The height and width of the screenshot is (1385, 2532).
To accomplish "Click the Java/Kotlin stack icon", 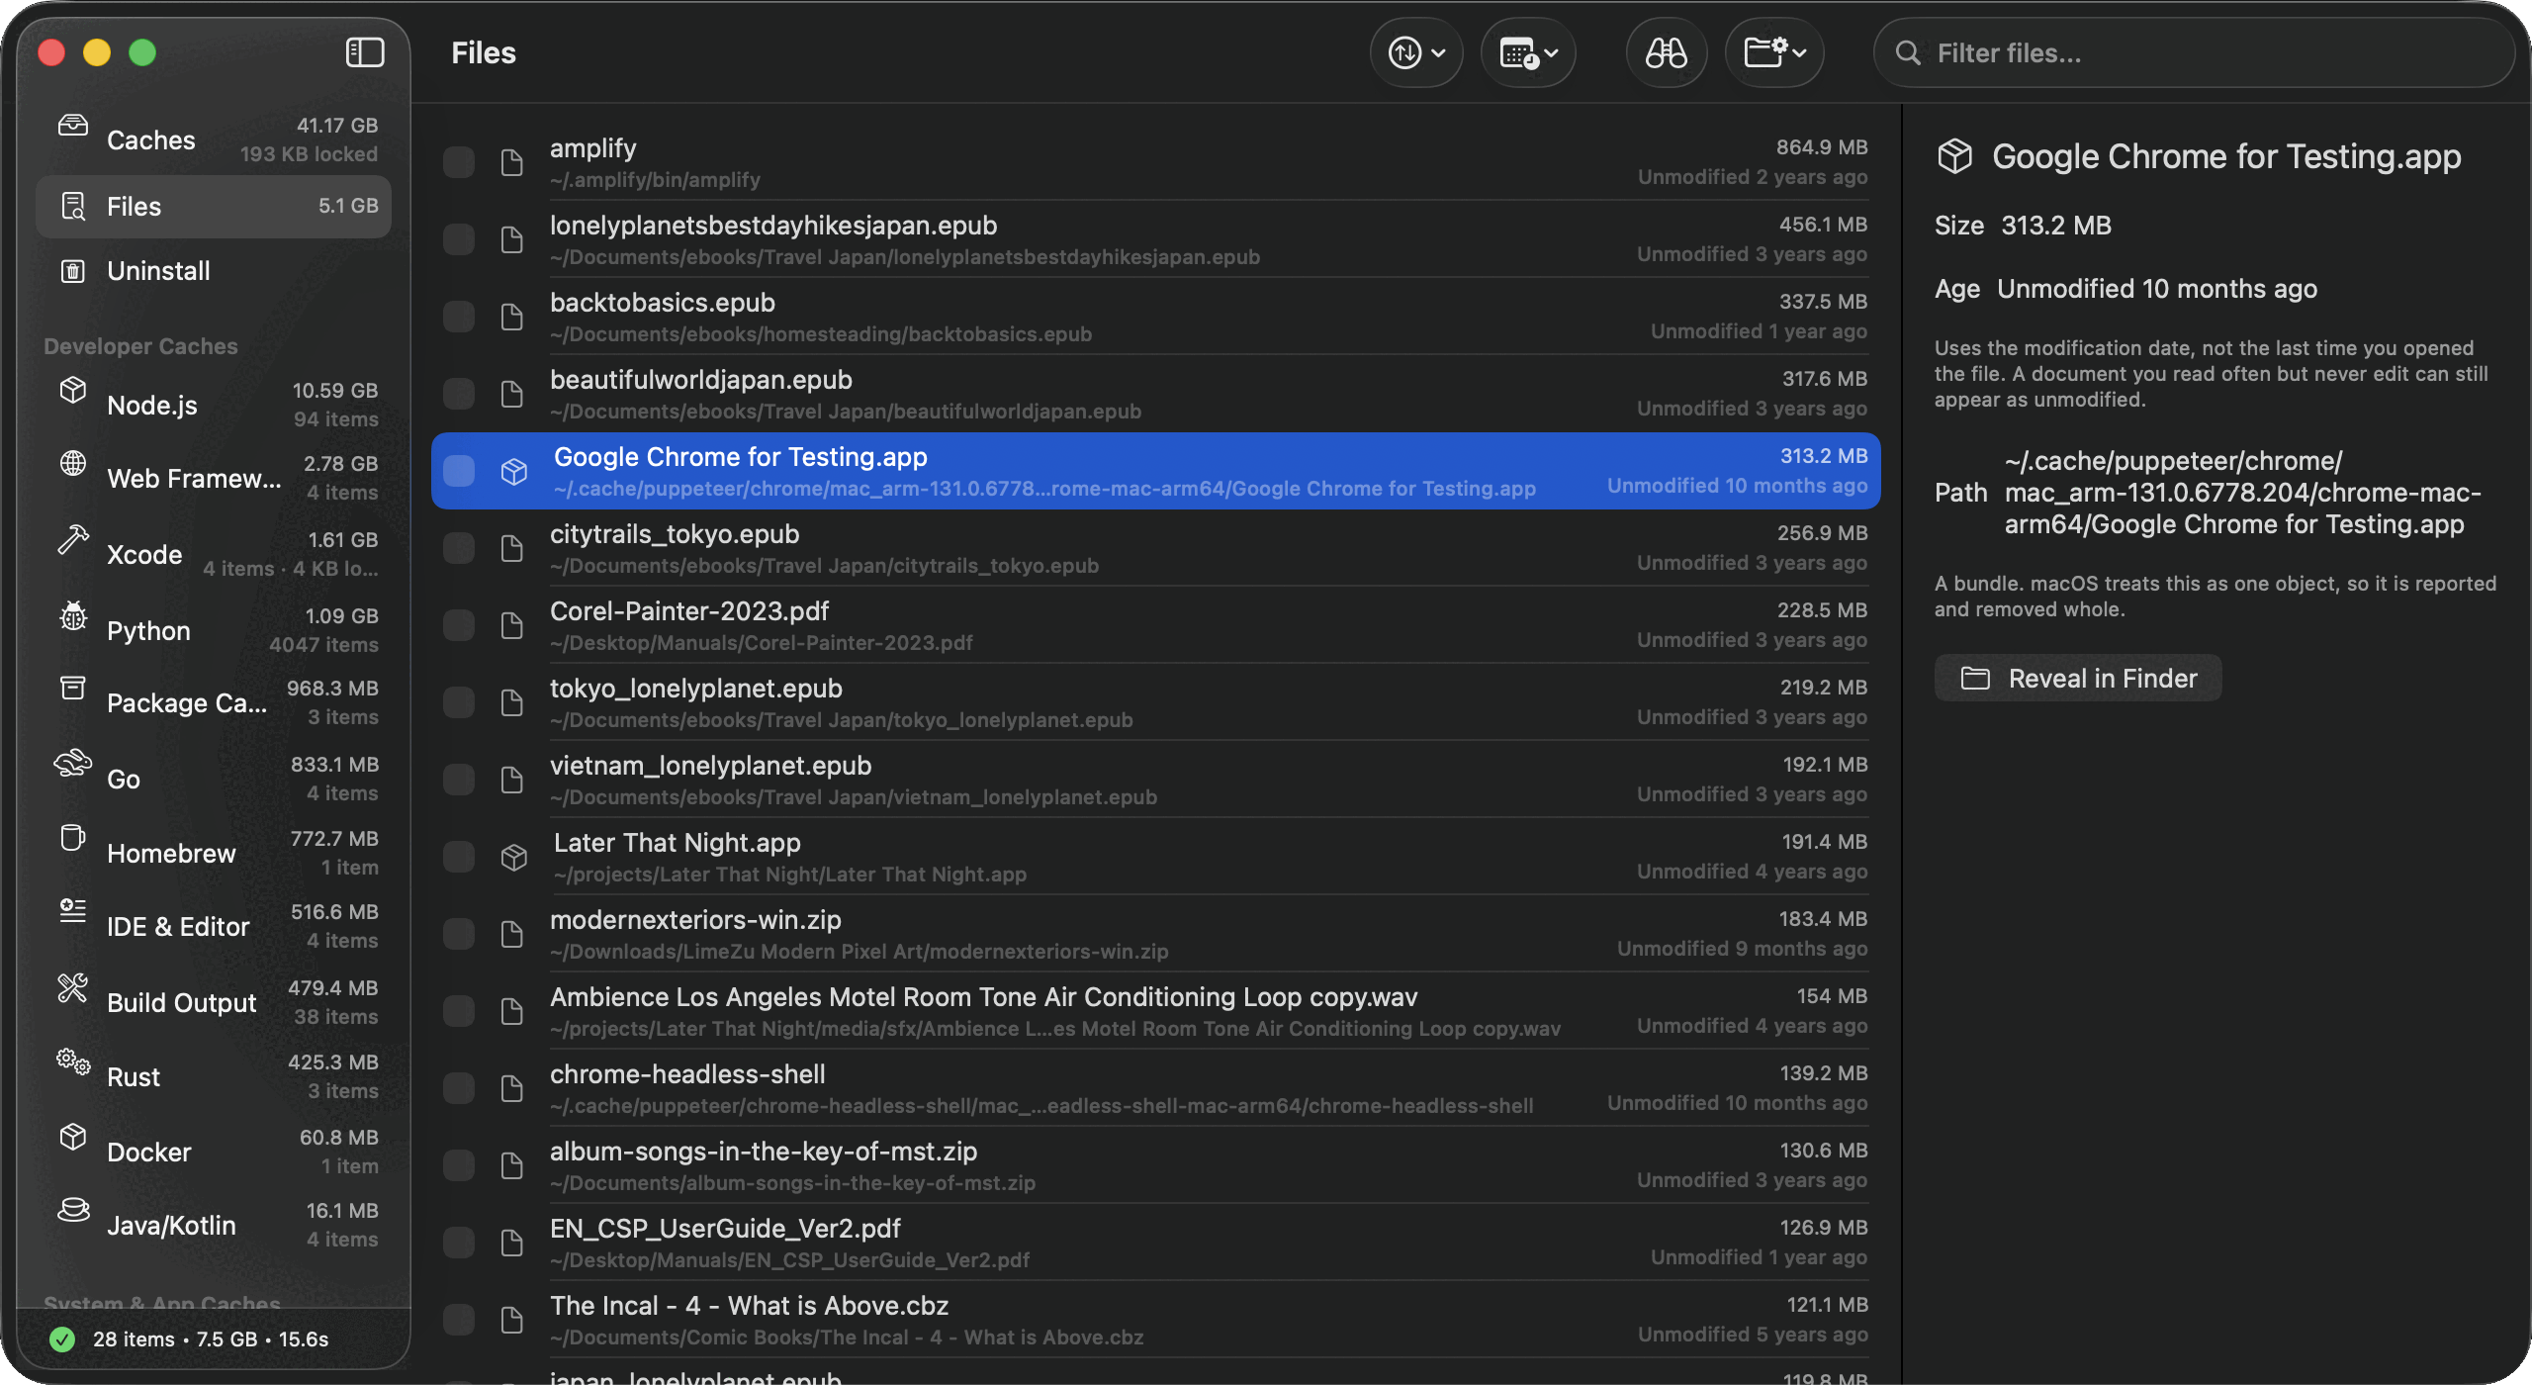I will coord(73,1210).
